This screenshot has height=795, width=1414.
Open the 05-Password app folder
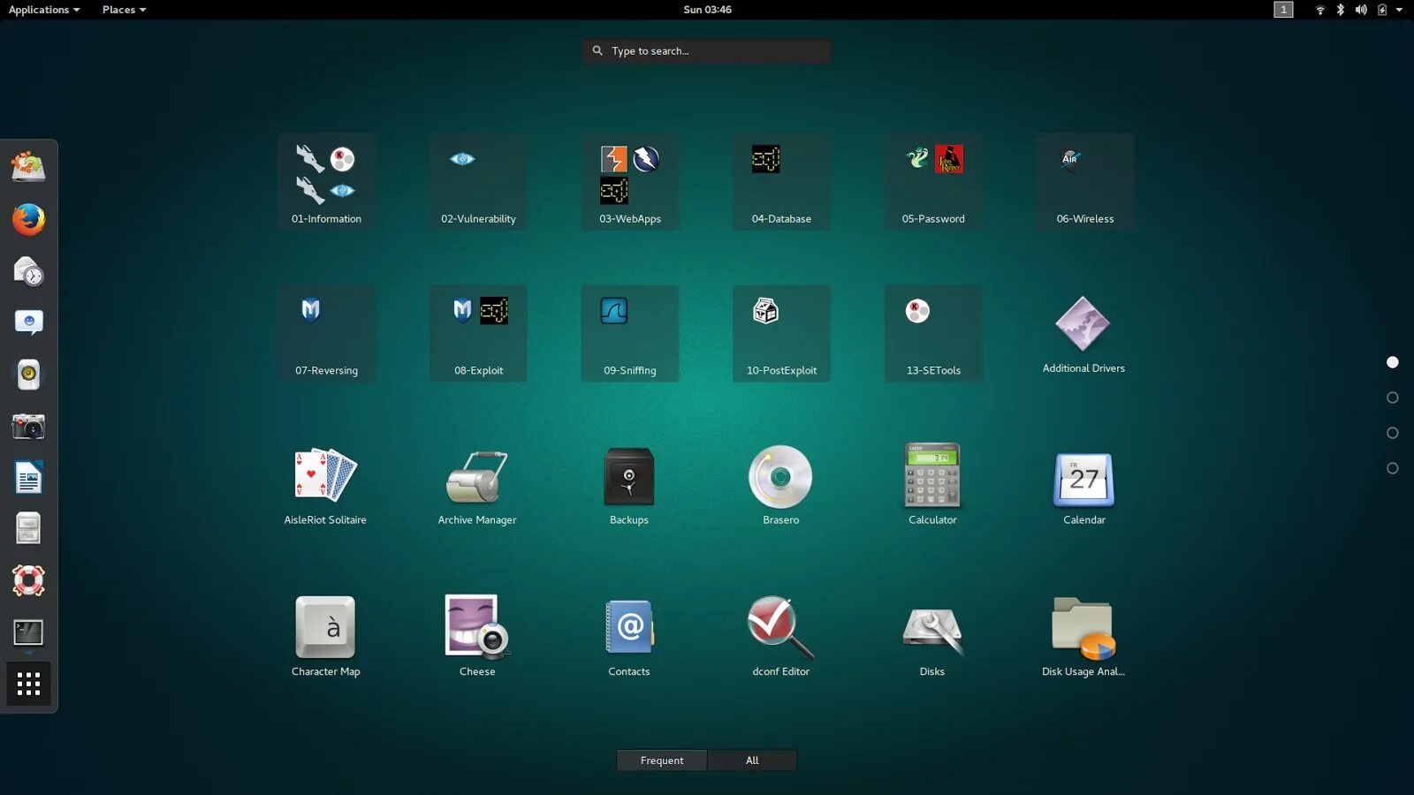tap(933, 182)
